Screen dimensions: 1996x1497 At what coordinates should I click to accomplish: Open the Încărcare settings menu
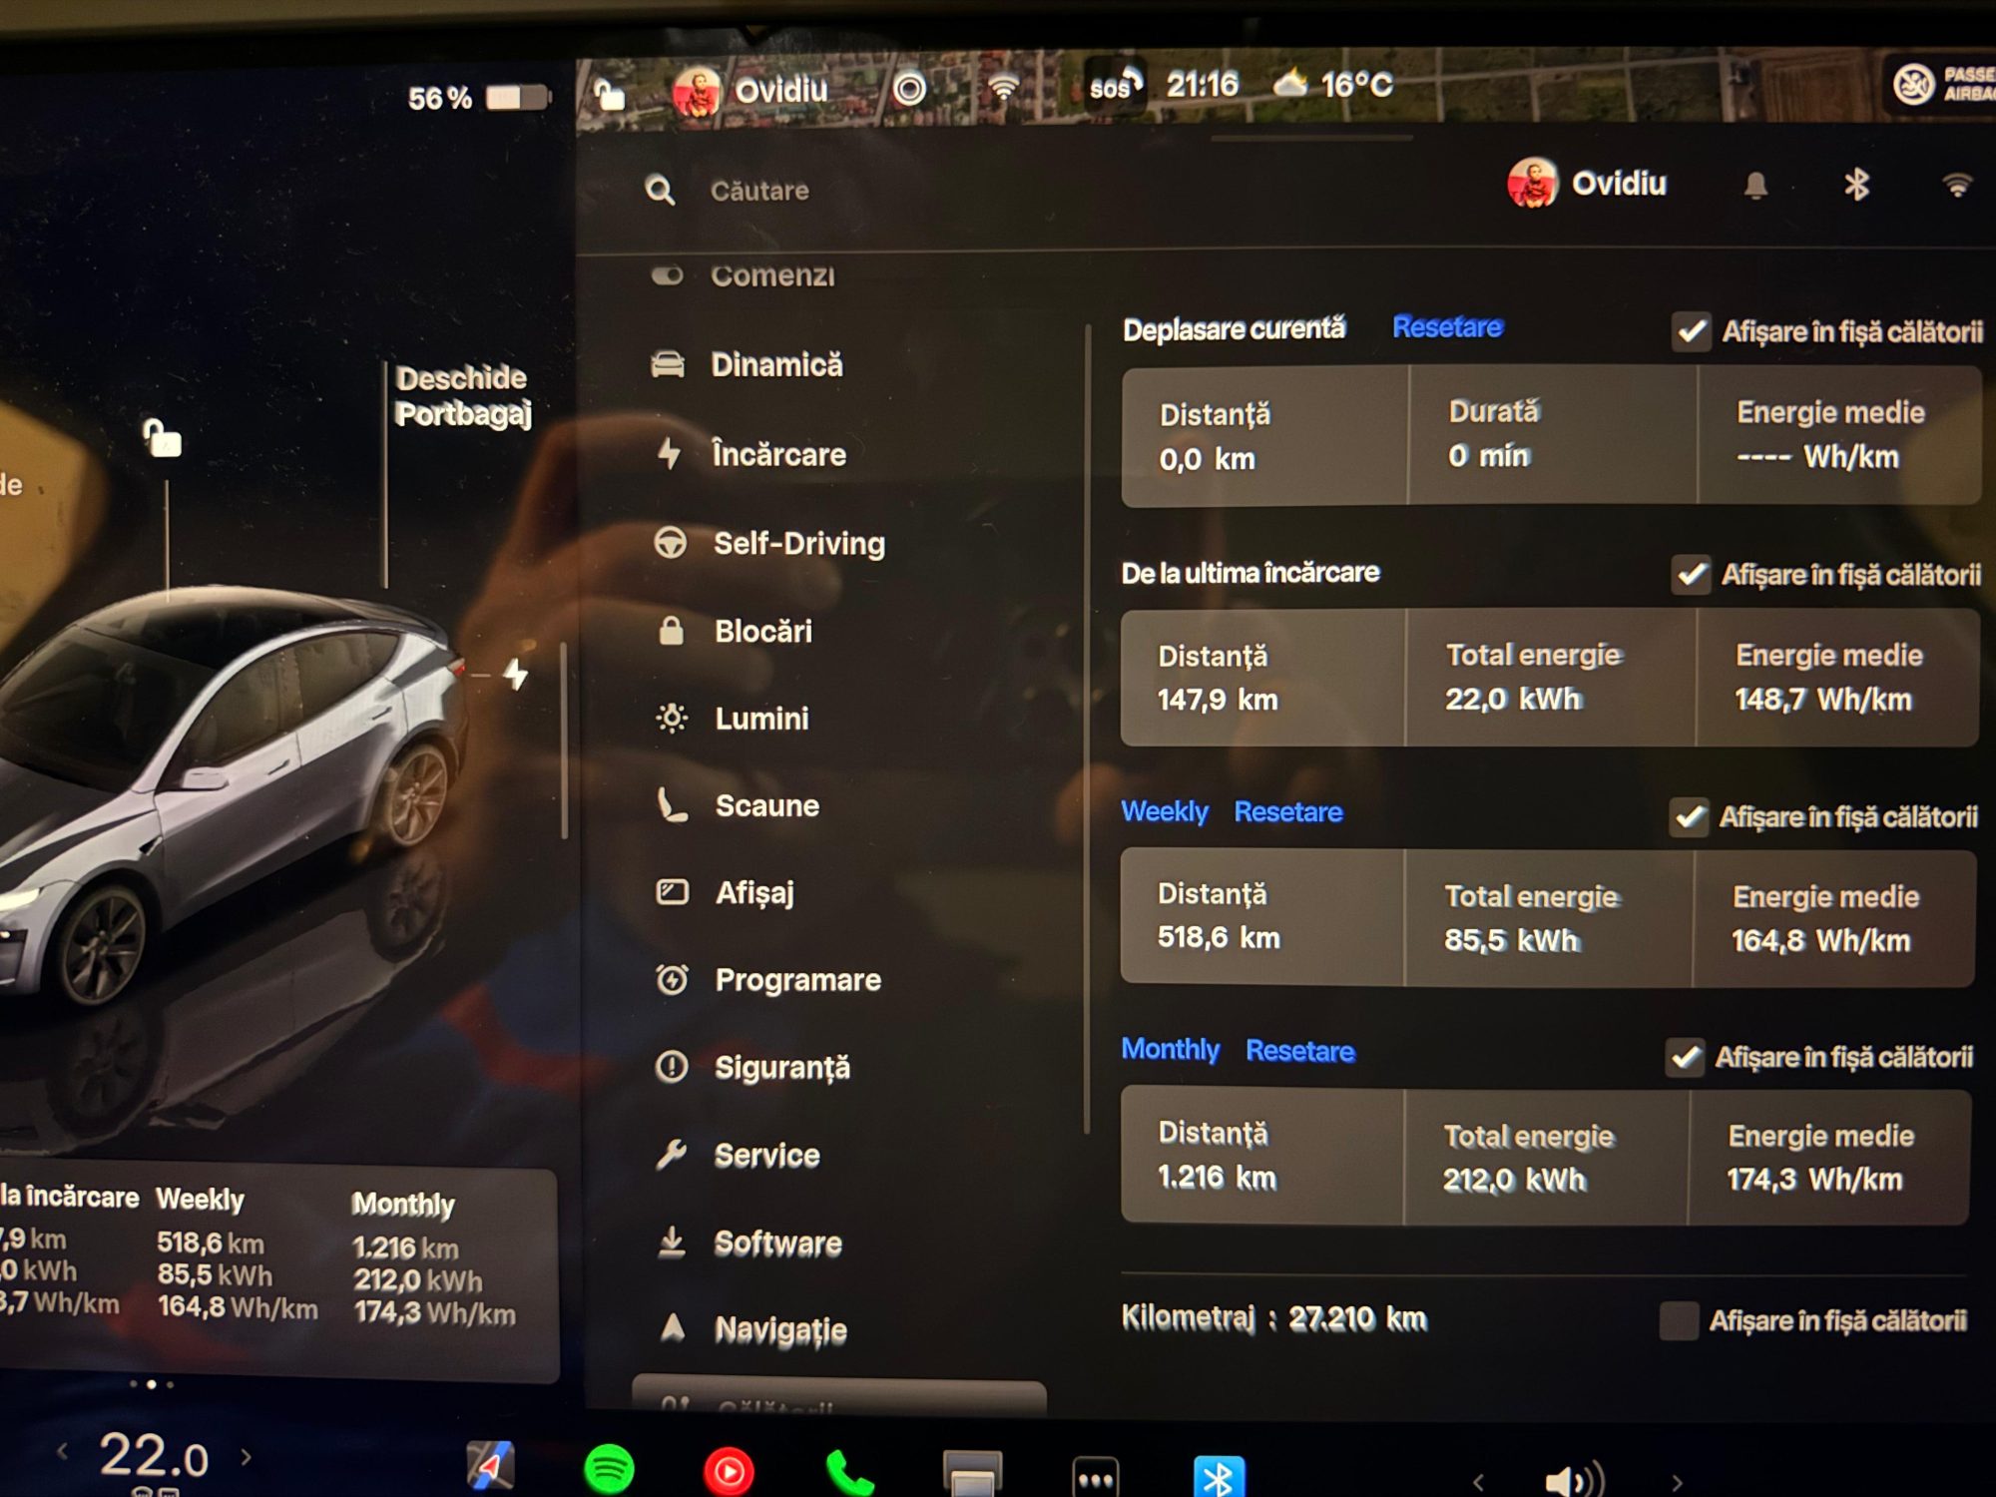[x=777, y=455]
